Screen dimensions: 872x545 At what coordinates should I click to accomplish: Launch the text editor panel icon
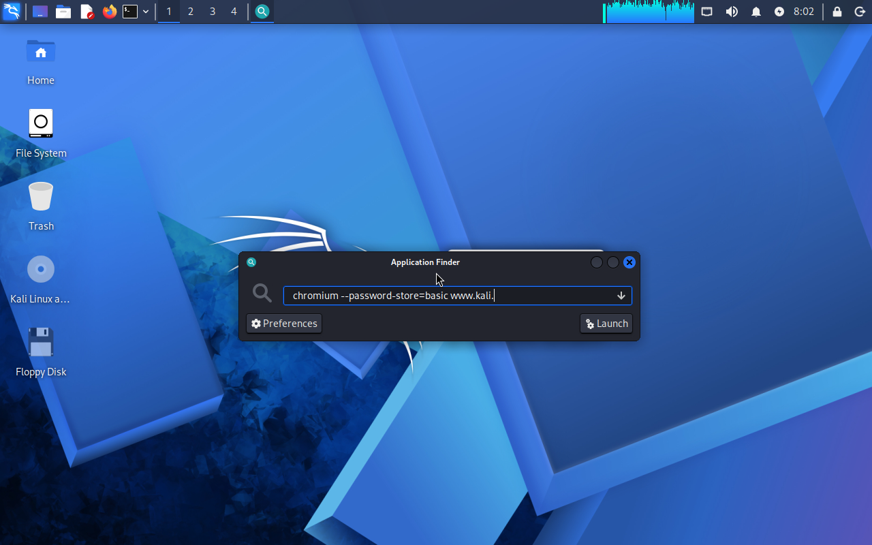(x=87, y=12)
